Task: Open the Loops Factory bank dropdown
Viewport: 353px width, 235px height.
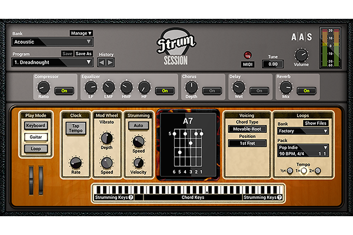Action: click(x=303, y=131)
